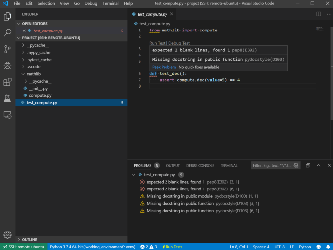Open the File menu
This screenshot has width=333, height=250.
[17, 3]
